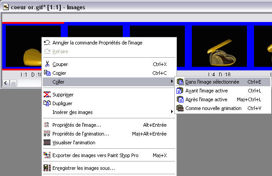Click the icon for Comme nouvelle animation

[x=180, y=108]
